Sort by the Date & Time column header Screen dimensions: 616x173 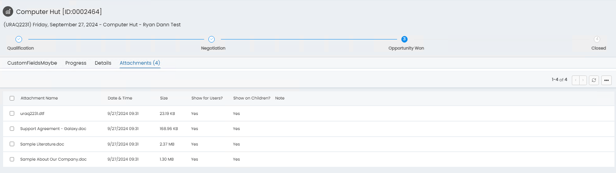pos(120,98)
